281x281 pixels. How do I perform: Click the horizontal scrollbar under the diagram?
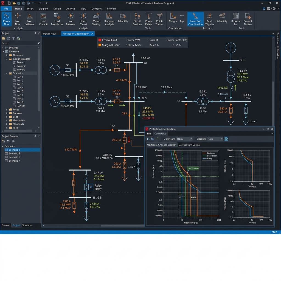122,226
